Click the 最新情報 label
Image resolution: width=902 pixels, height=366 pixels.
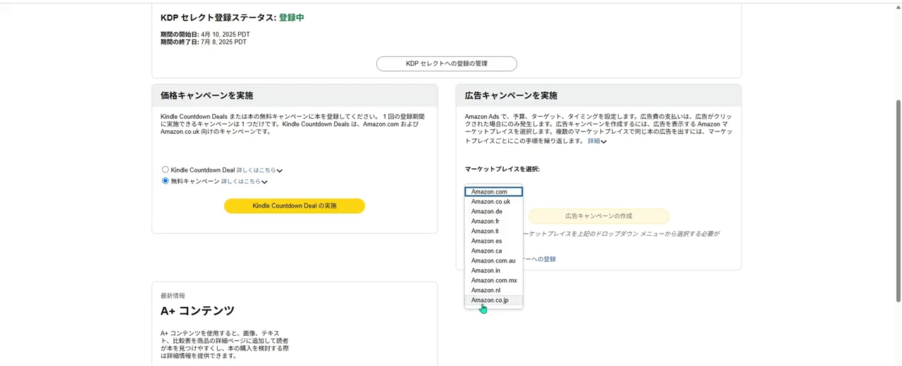point(173,296)
